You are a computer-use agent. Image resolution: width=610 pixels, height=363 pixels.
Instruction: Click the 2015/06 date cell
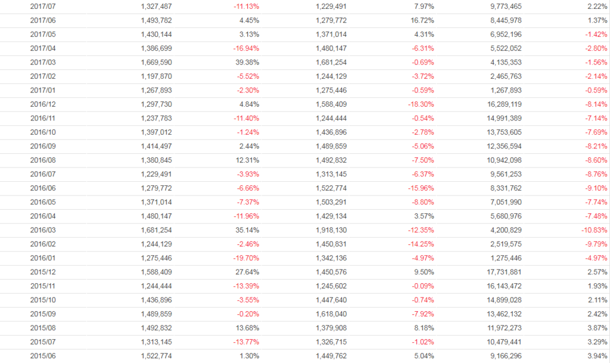(x=42, y=356)
